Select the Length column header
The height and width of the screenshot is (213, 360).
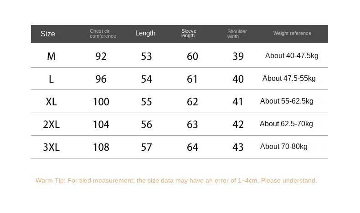pos(145,33)
